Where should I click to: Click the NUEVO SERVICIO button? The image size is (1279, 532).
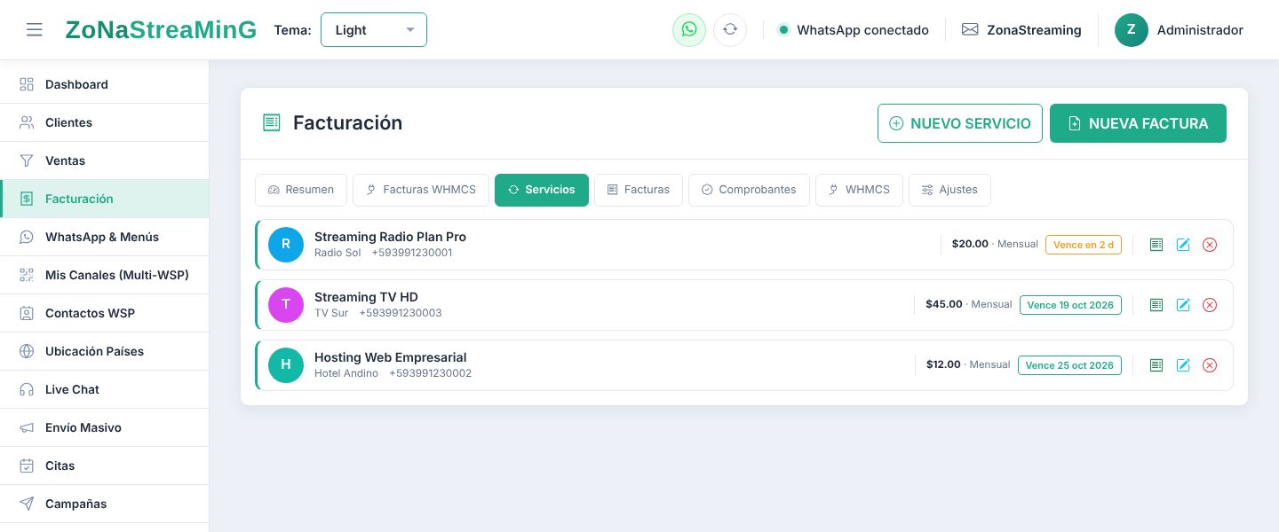tap(960, 123)
